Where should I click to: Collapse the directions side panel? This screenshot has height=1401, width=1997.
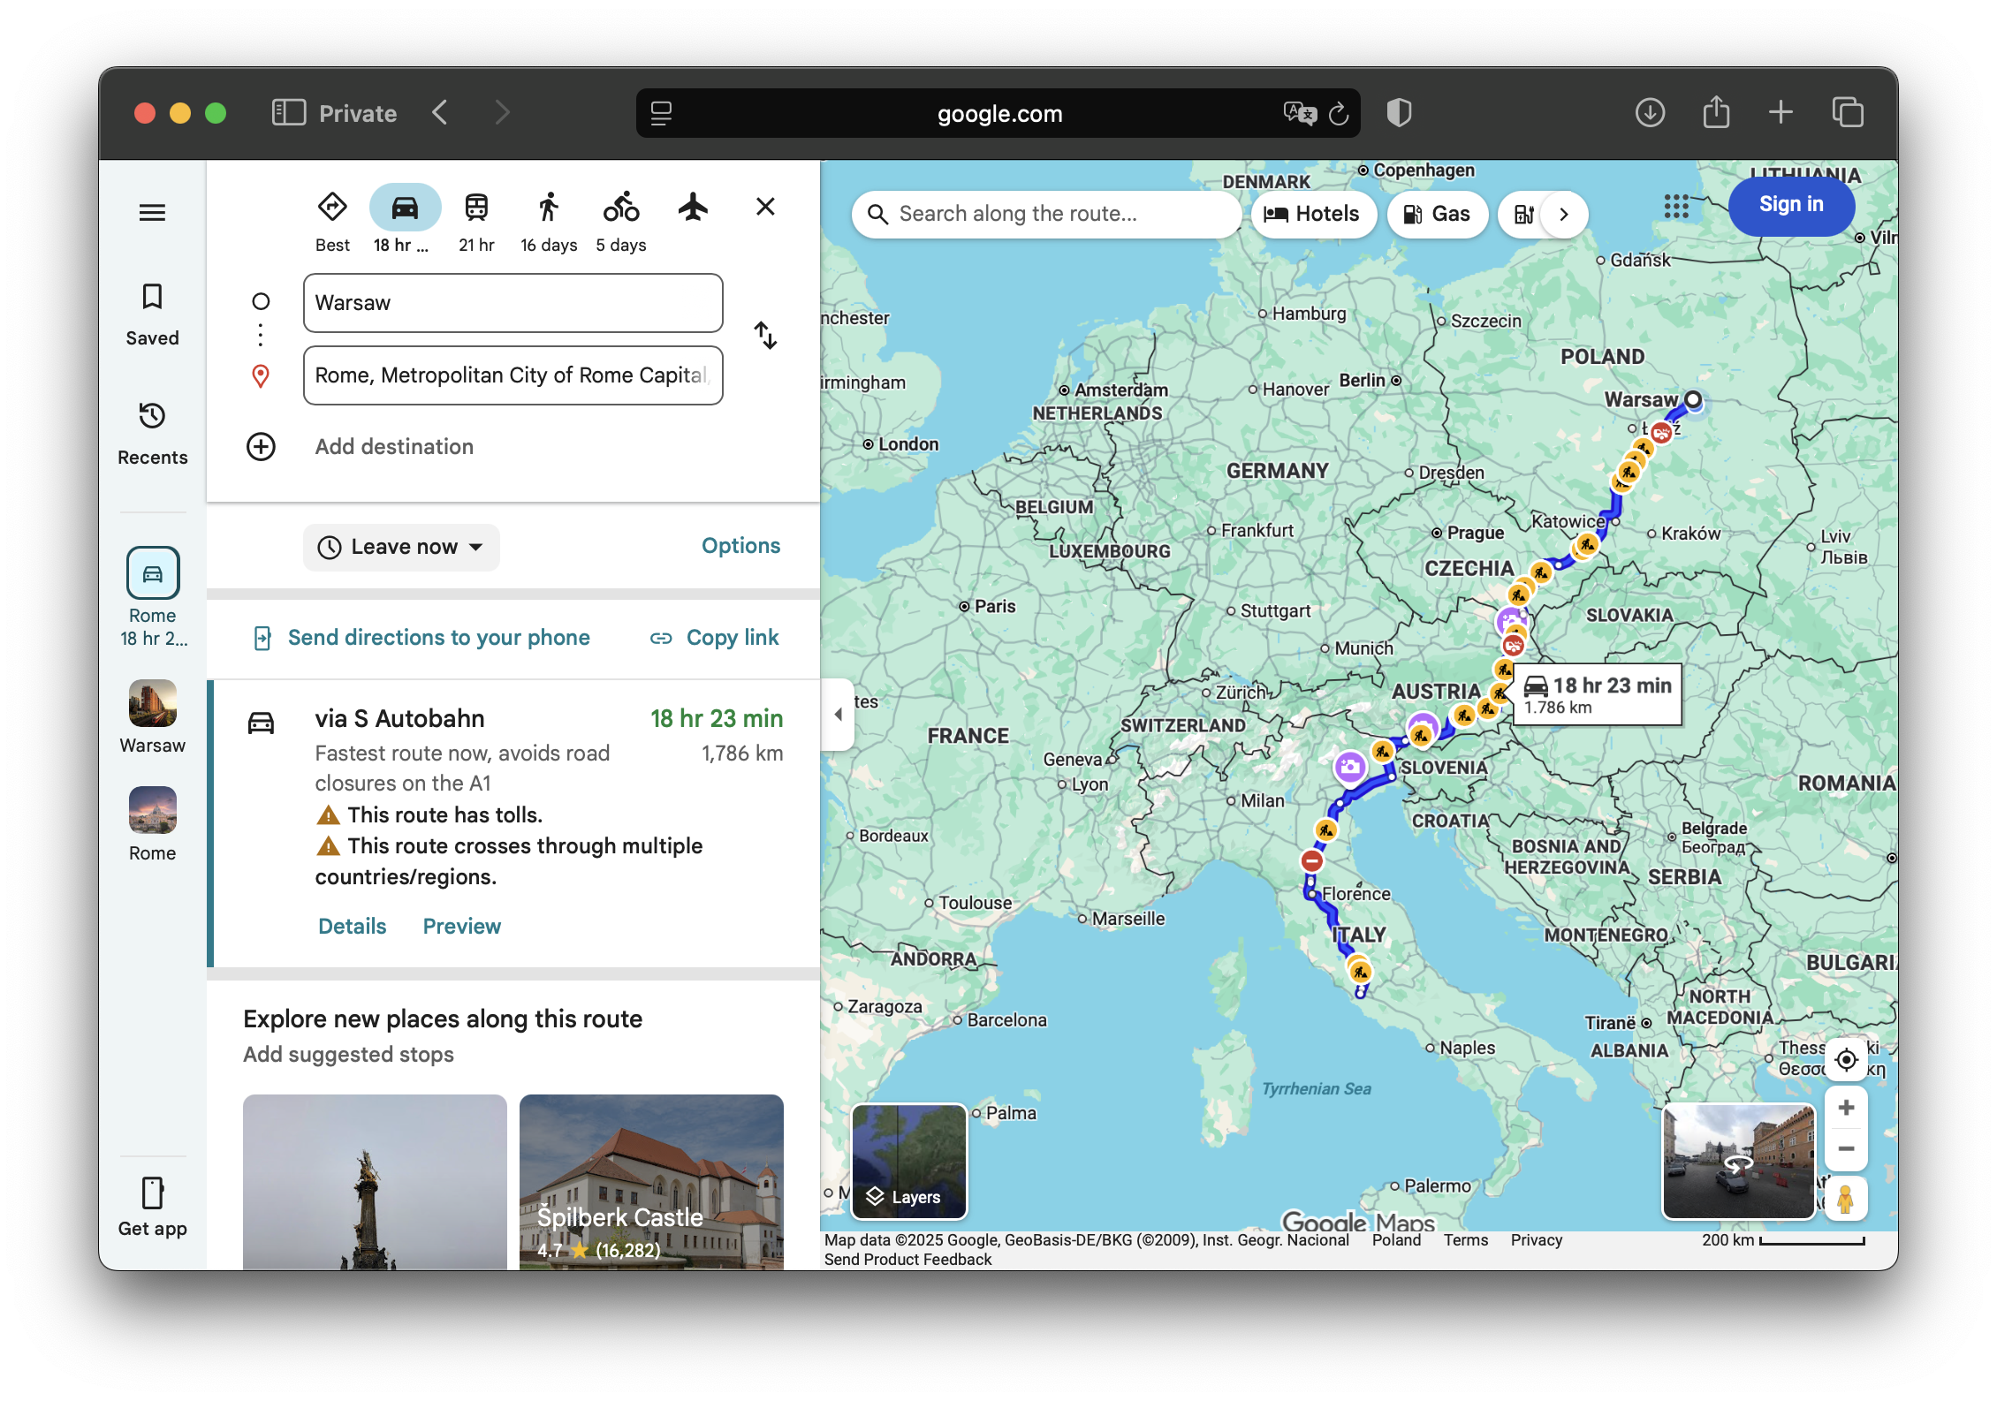tap(838, 715)
